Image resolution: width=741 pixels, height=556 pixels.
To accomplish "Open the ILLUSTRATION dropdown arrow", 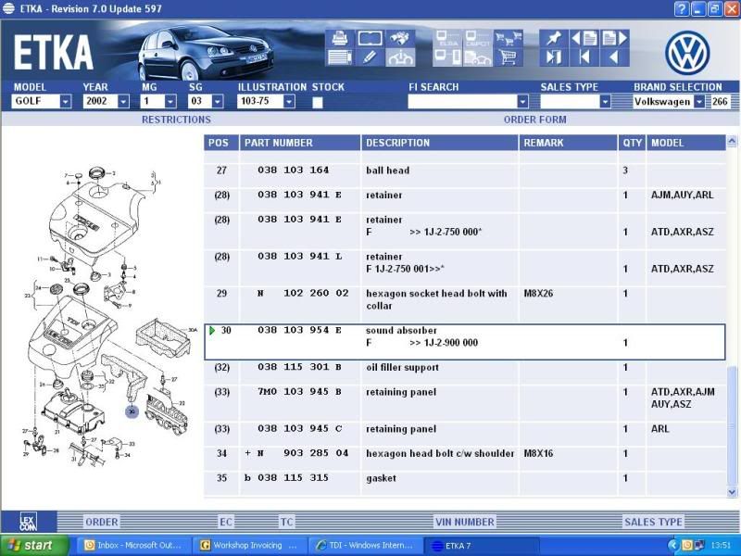I will point(289,101).
